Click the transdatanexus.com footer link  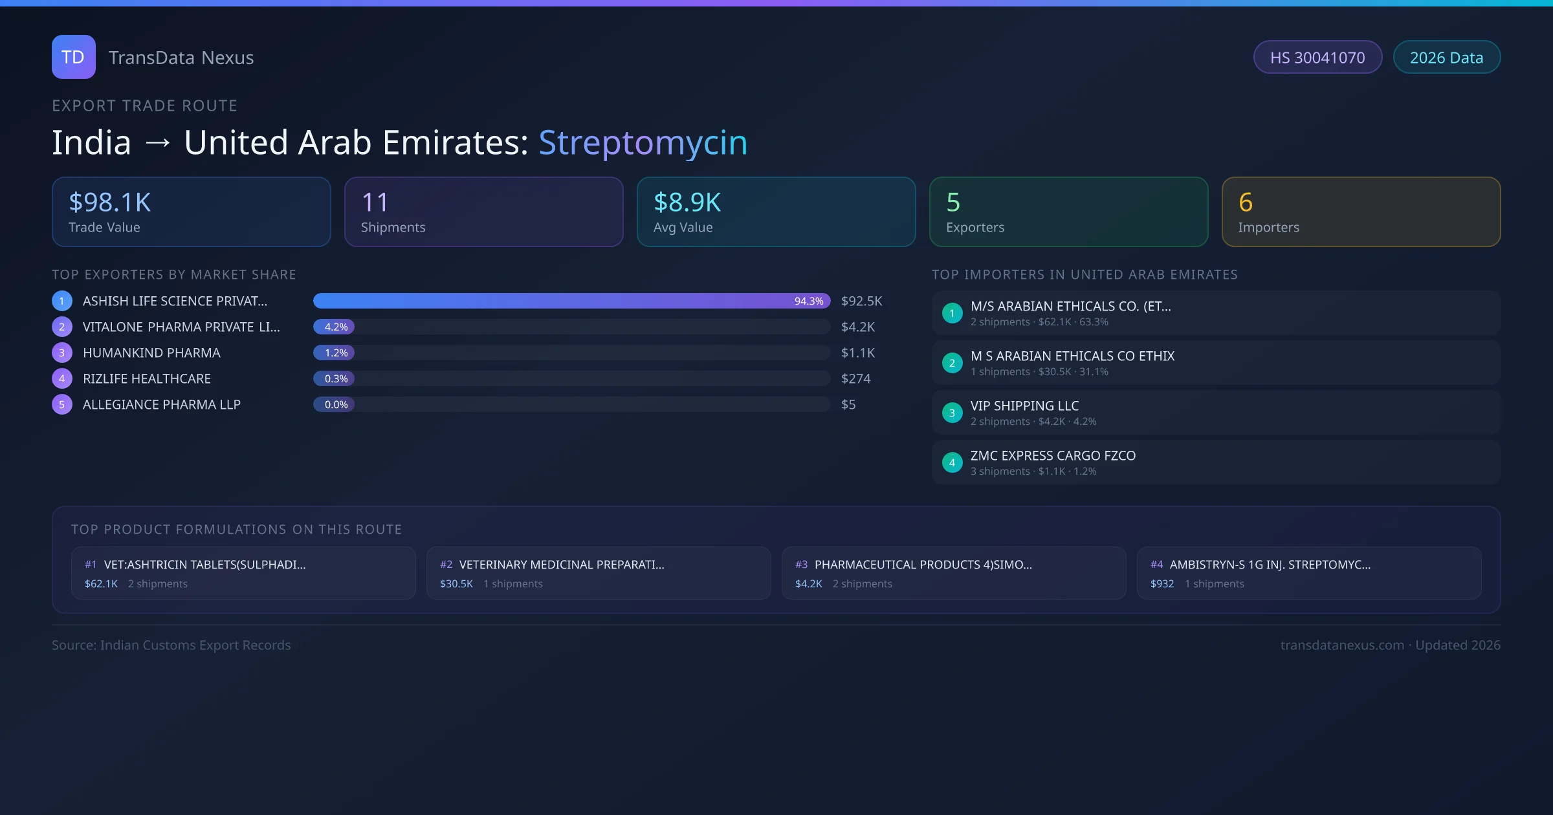[x=1342, y=645]
